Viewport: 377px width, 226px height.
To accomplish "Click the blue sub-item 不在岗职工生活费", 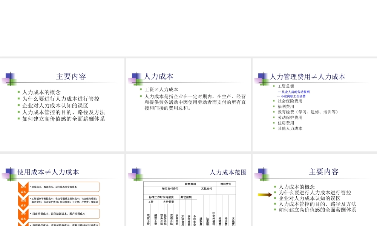I will 293,96.
